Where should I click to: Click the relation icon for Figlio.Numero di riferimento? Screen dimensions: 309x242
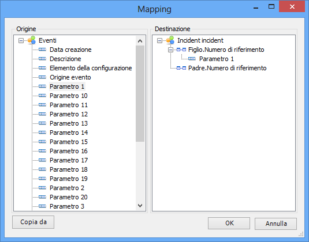click(181, 50)
